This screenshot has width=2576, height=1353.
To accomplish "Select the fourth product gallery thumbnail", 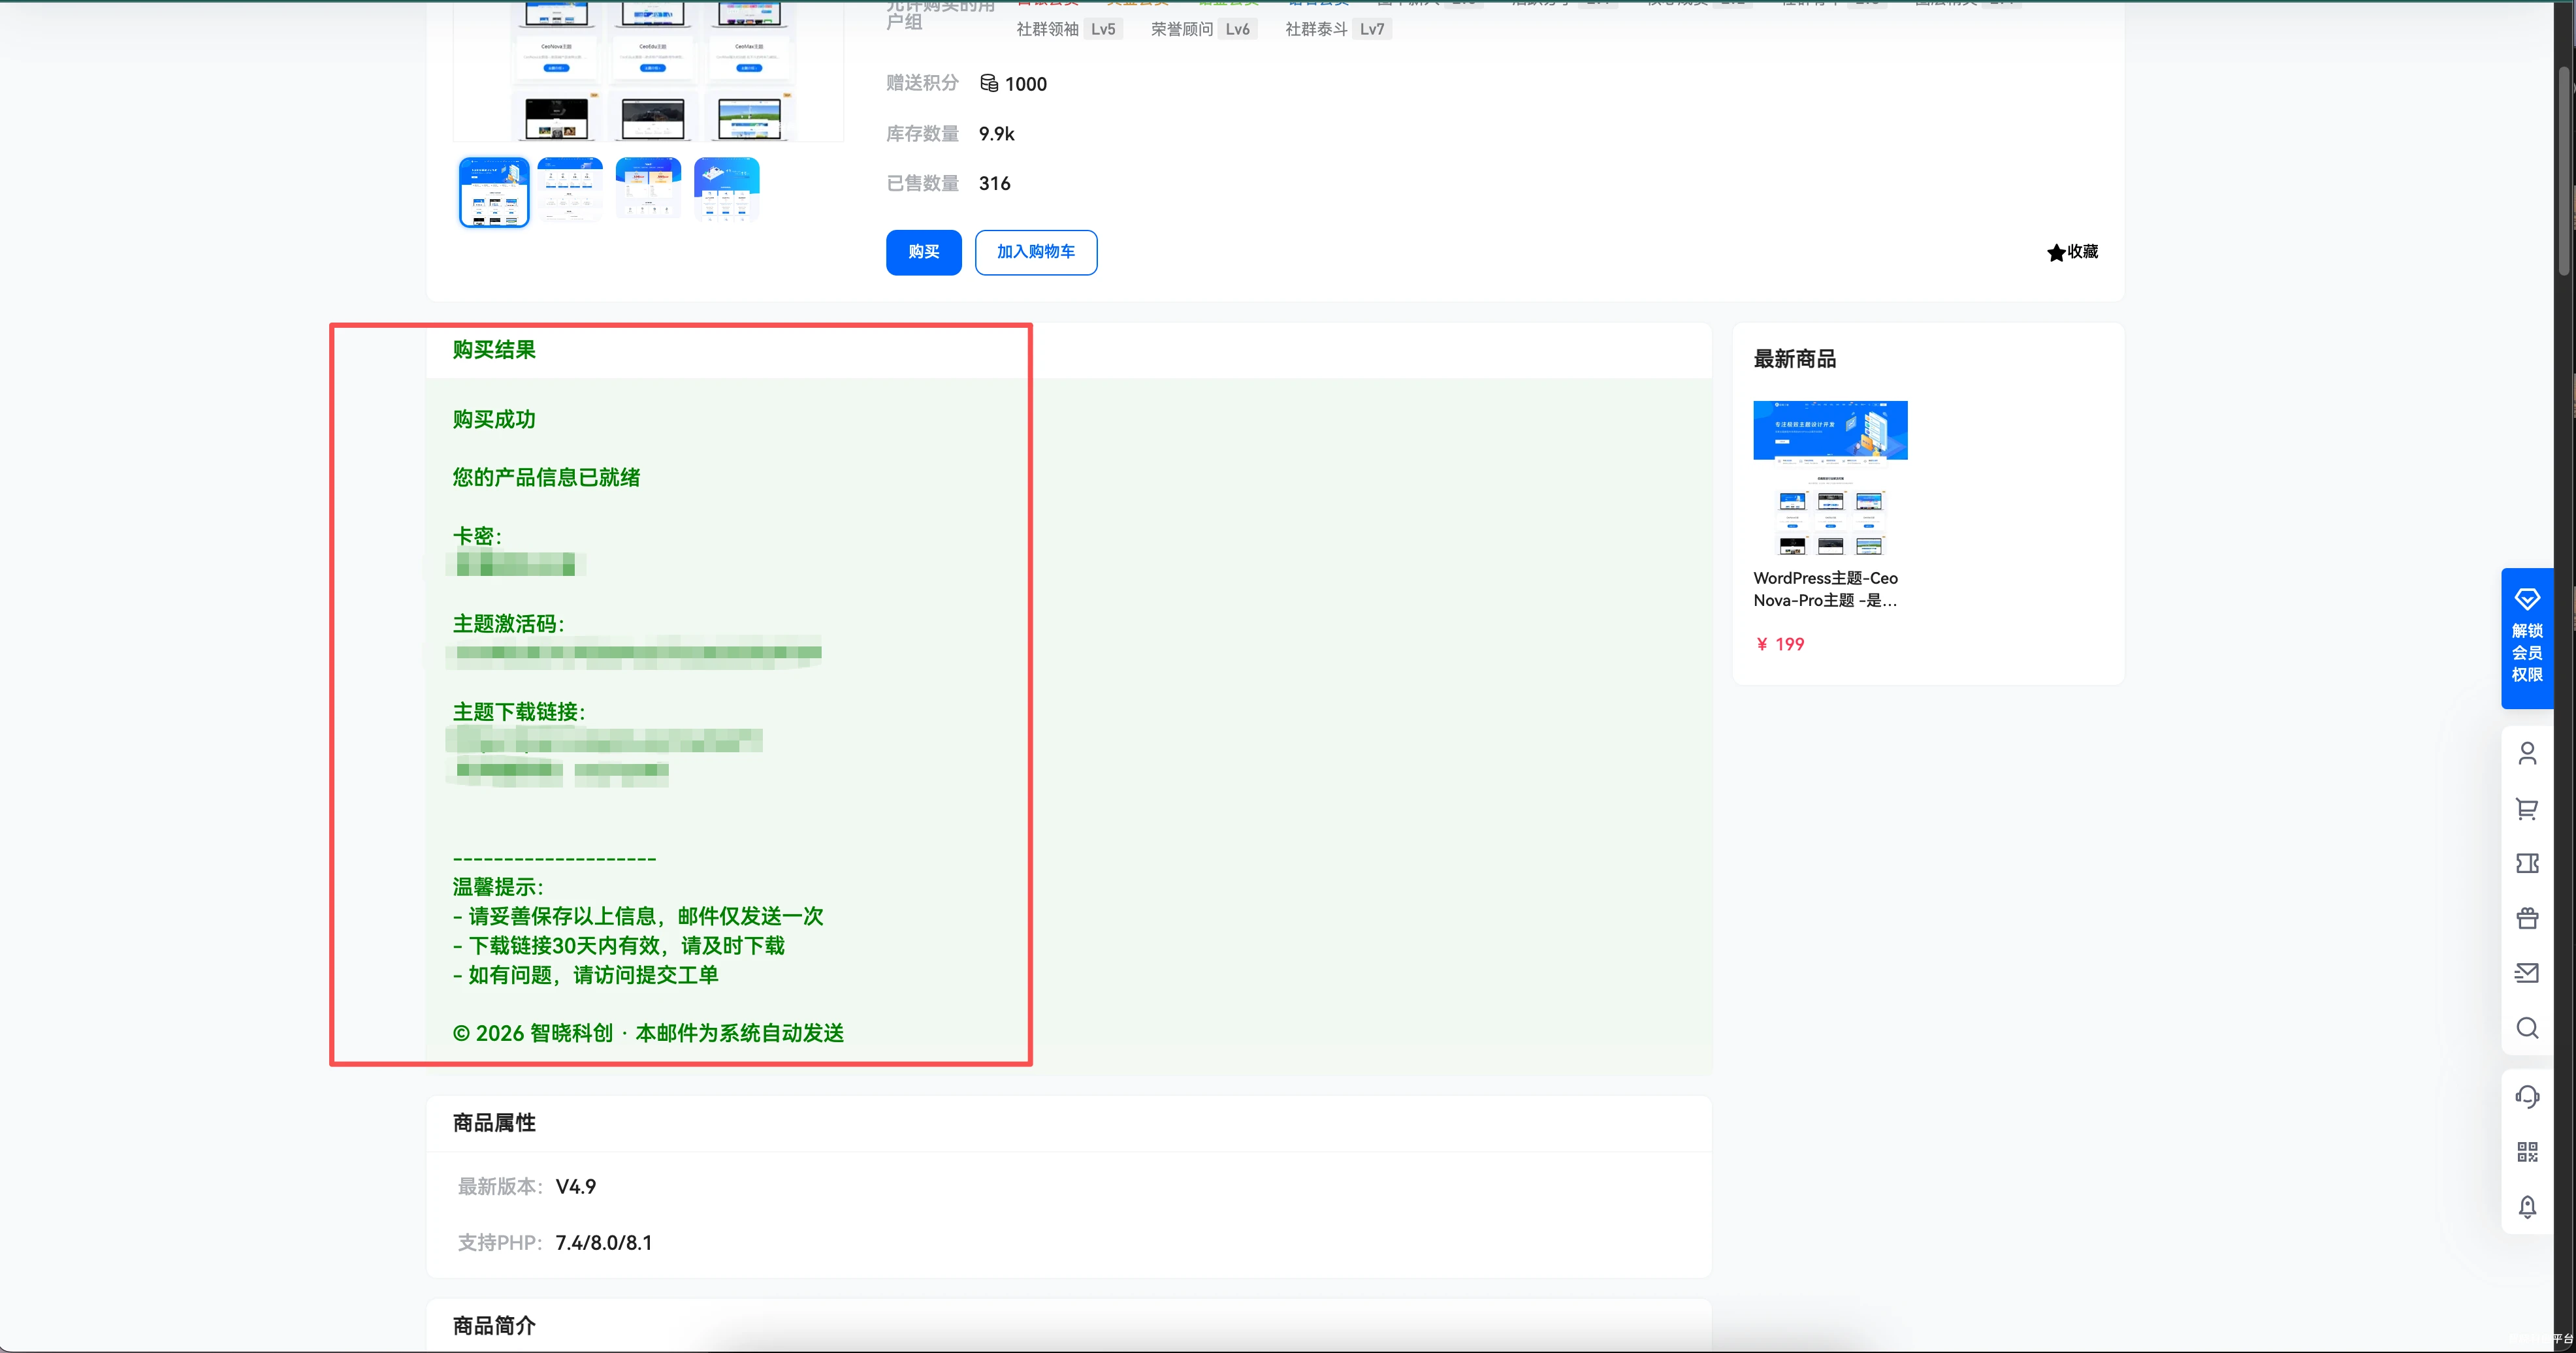I will point(726,188).
